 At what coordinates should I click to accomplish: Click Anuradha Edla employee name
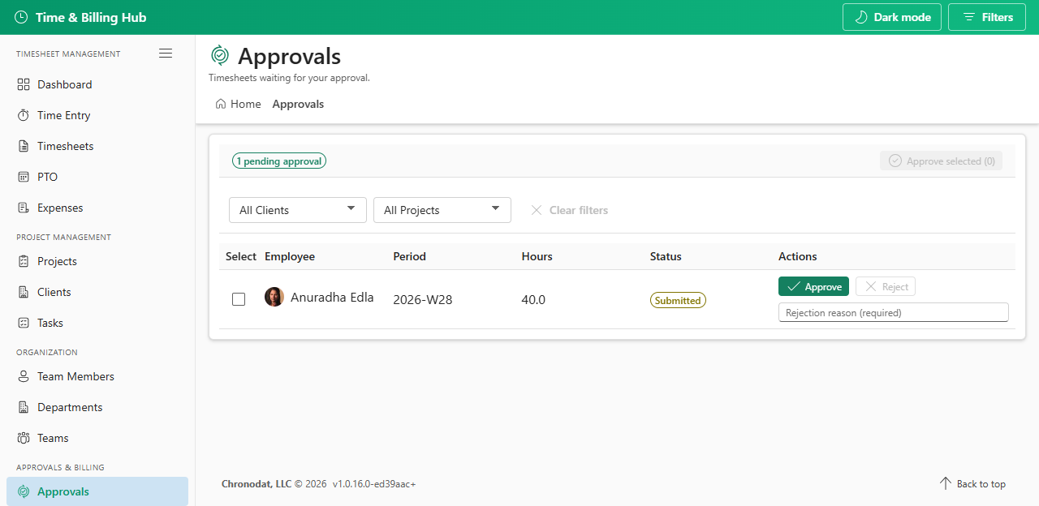click(332, 297)
